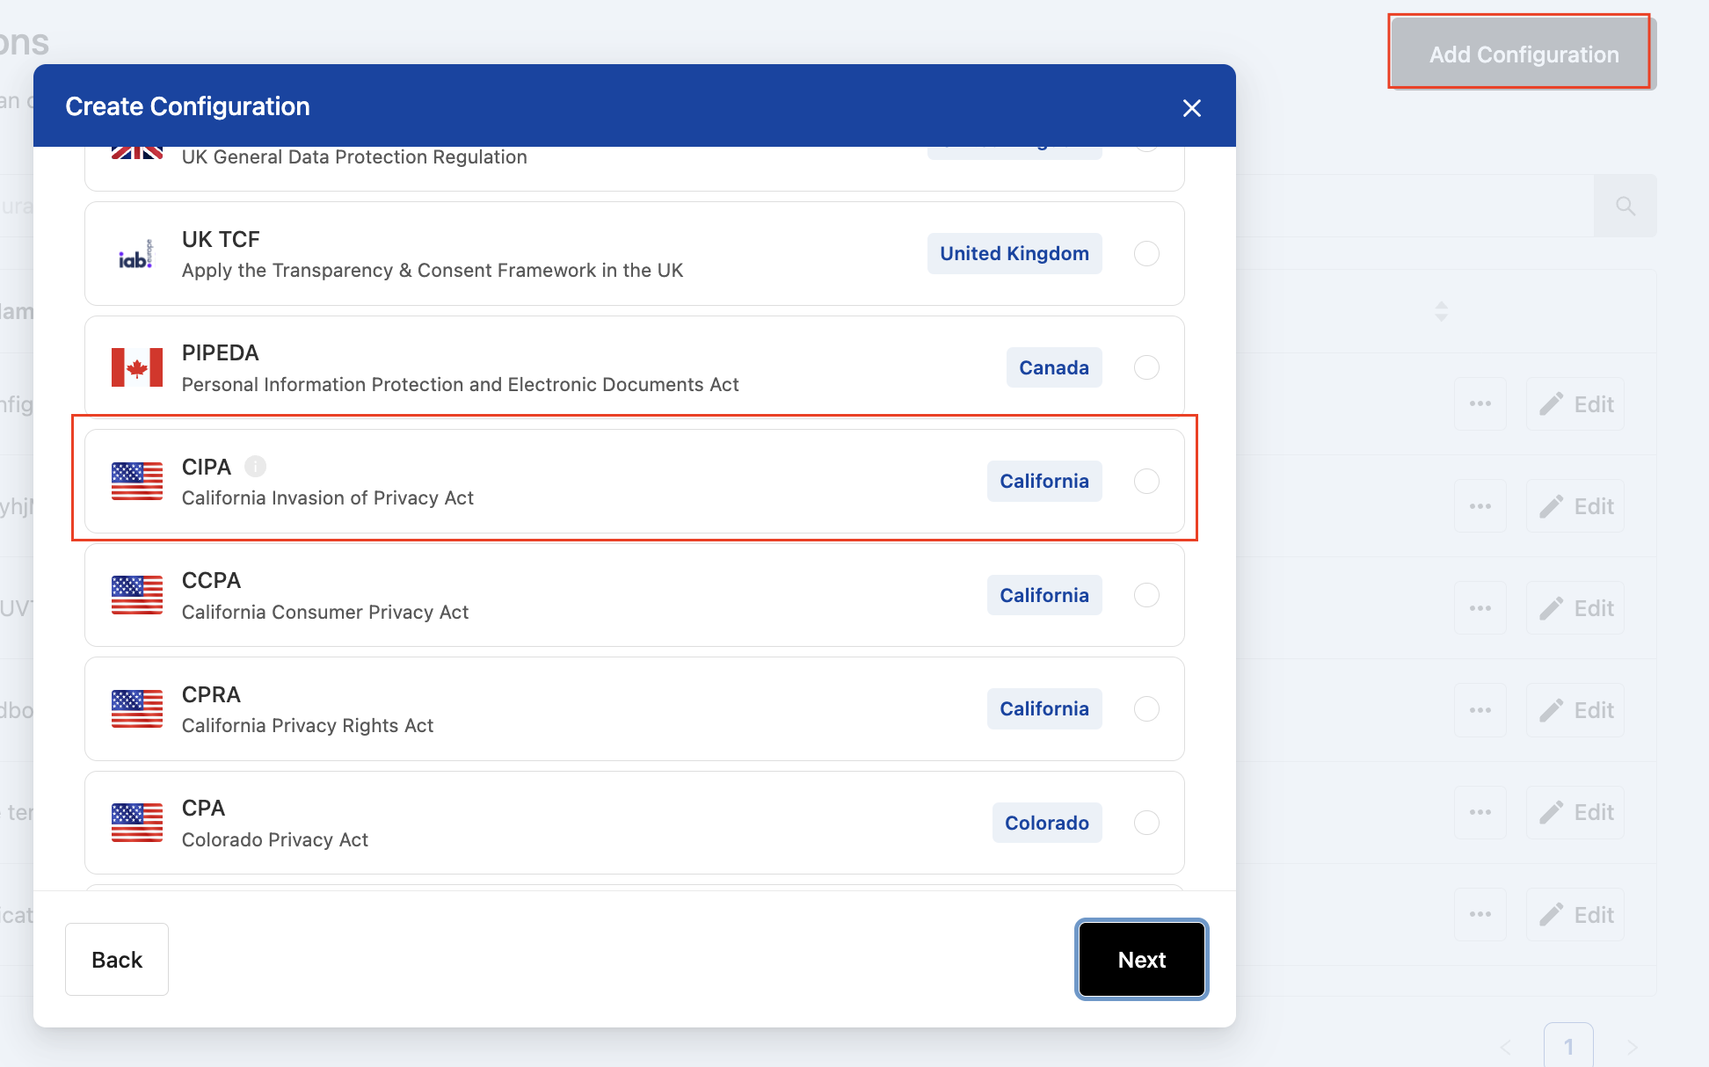The width and height of the screenshot is (1709, 1067).
Task: Click the next page arrow in pagination
Action: point(1632,1047)
